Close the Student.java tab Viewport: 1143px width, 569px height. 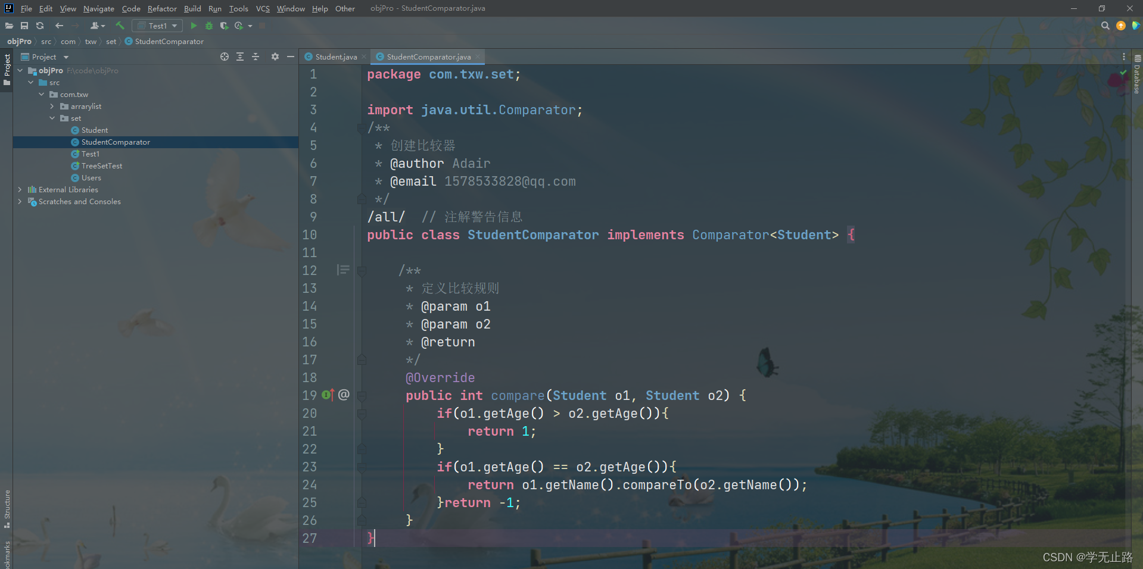point(364,57)
